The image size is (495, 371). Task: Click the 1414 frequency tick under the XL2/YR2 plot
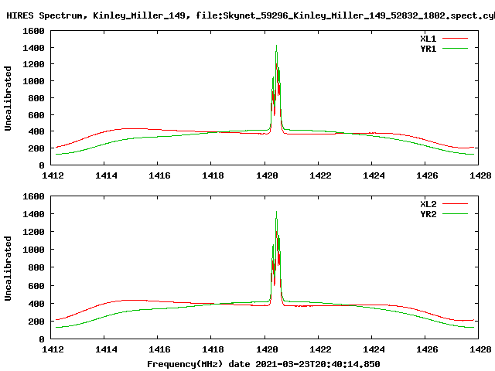106,349
